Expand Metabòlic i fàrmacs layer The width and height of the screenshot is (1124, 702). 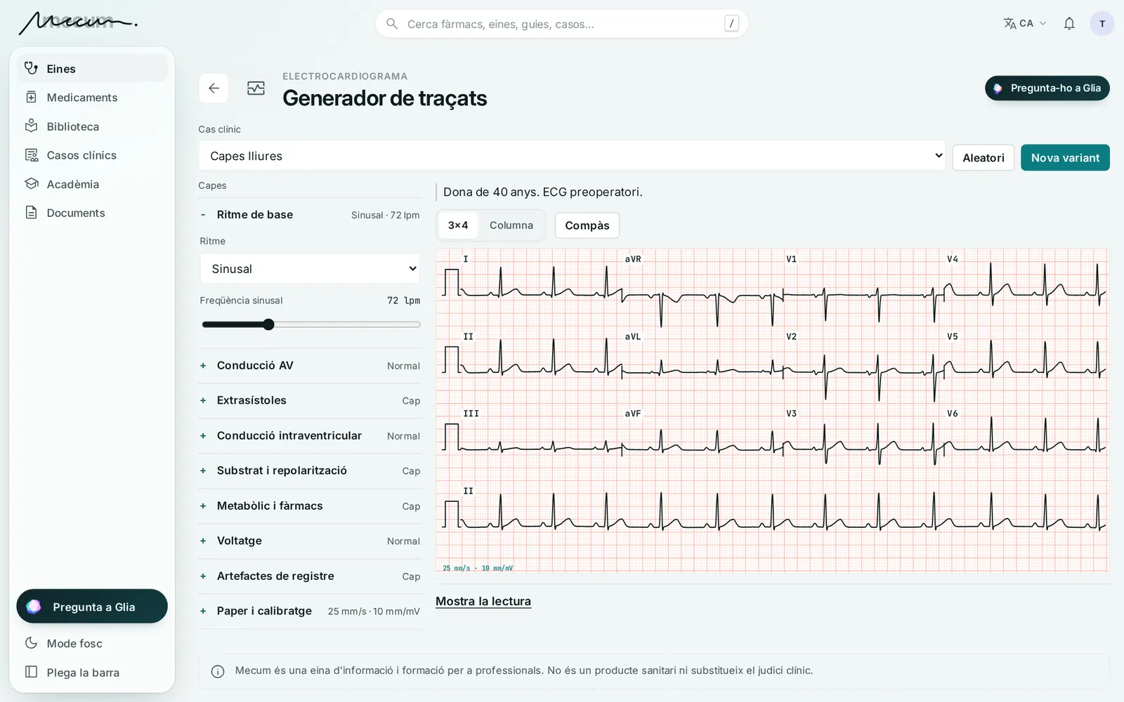310,506
